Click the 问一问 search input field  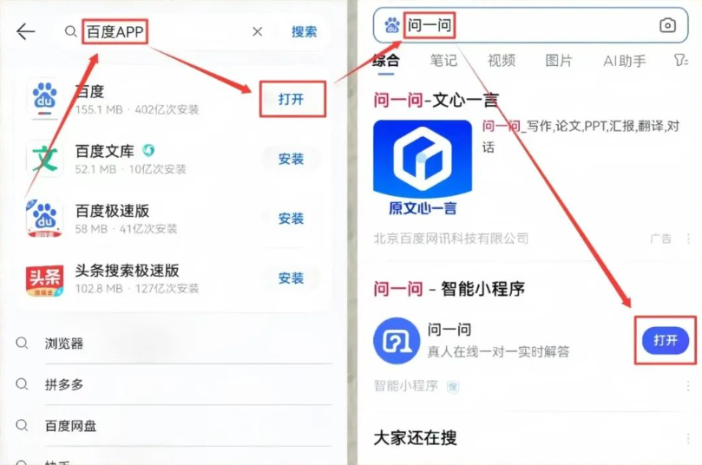pyautogui.click(x=530, y=25)
